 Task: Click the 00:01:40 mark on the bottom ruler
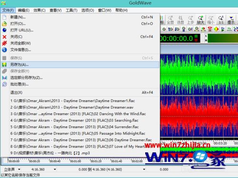coord(117,161)
